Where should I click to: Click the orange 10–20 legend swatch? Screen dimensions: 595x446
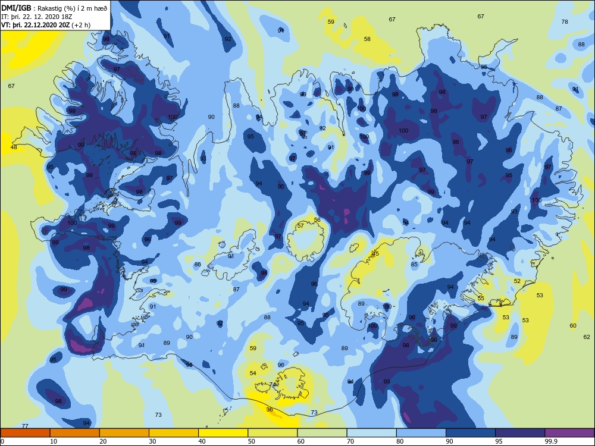[75, 433]
